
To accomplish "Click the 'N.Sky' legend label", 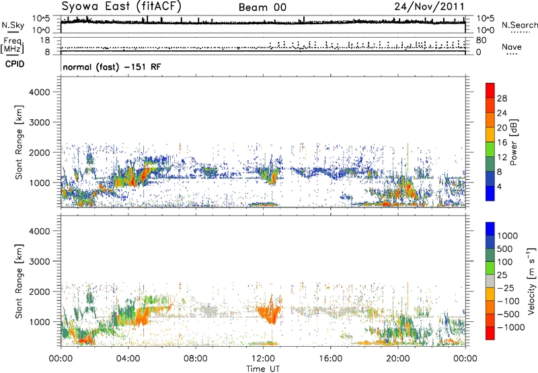I will point(13,25).
